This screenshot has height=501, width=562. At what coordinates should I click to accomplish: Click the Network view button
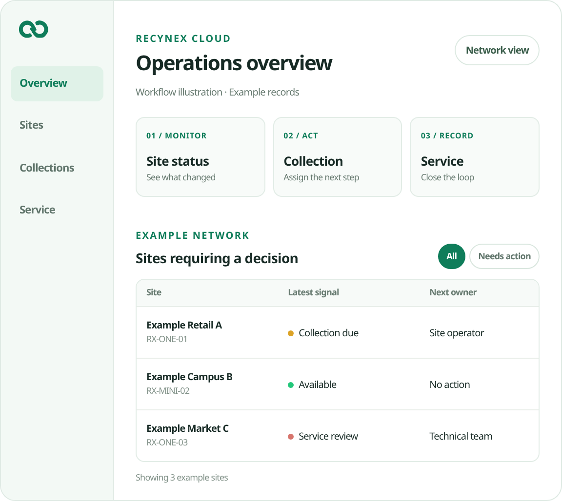tap(497, 50)
